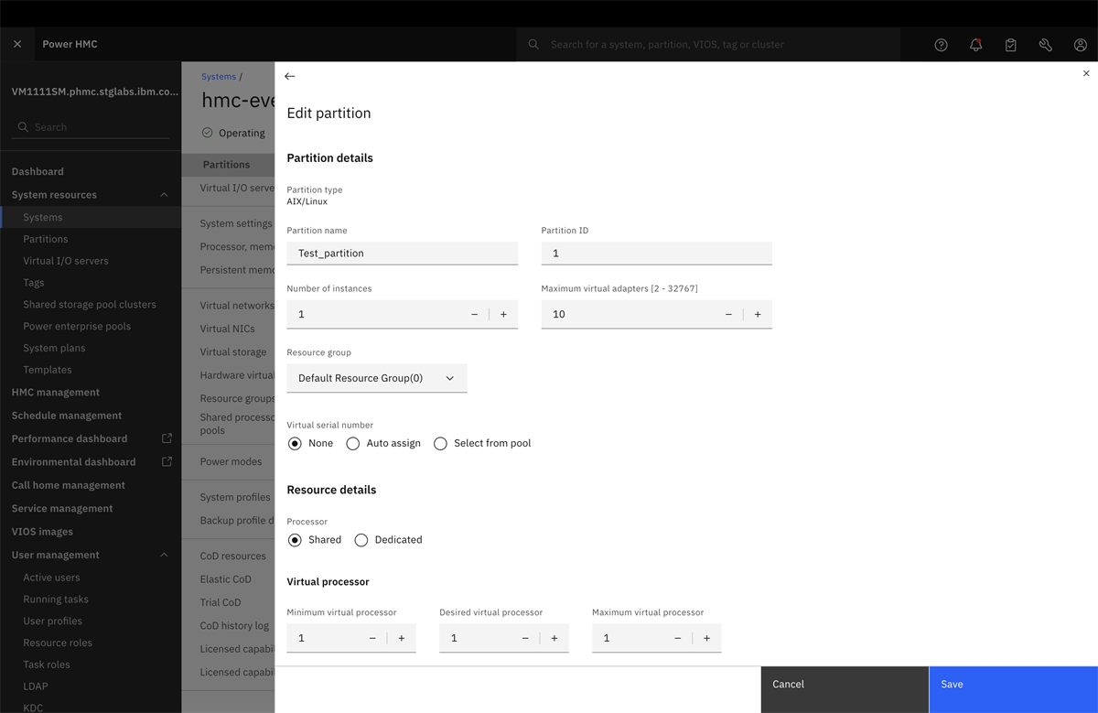
Task: Open the wrench serviceability icon
Action: pos(1045,44)
